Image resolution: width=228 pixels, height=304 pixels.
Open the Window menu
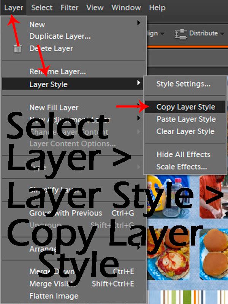(126, 8)
